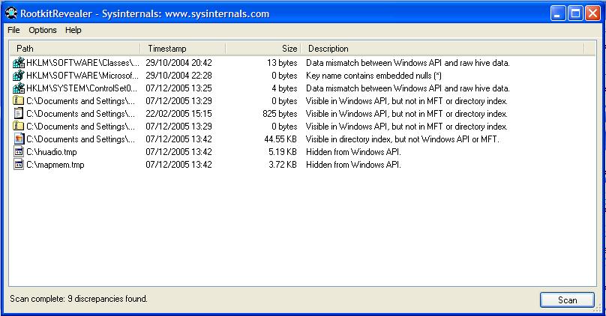Click the 825 bytes size cell

(280, 113)
